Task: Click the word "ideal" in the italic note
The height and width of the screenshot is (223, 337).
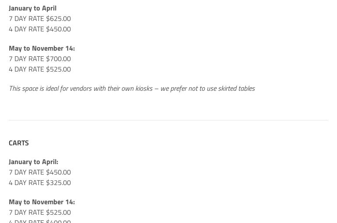Action: pyautogui.click(x=52, y=89)
